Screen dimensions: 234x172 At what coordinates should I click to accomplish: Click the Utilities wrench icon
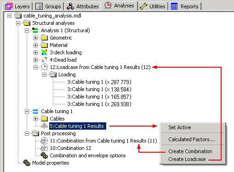point(143,6)
